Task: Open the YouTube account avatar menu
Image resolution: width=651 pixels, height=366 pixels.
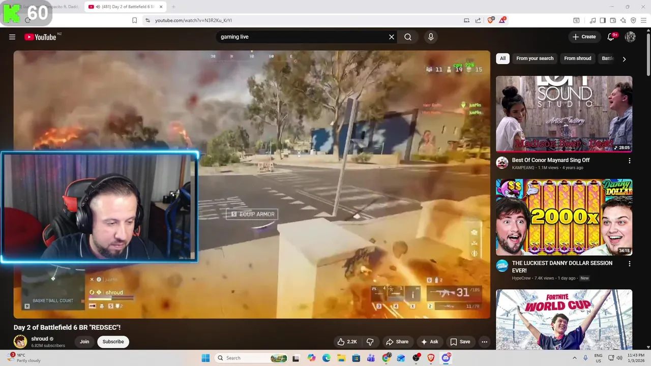Action: (x=630, y=37)
